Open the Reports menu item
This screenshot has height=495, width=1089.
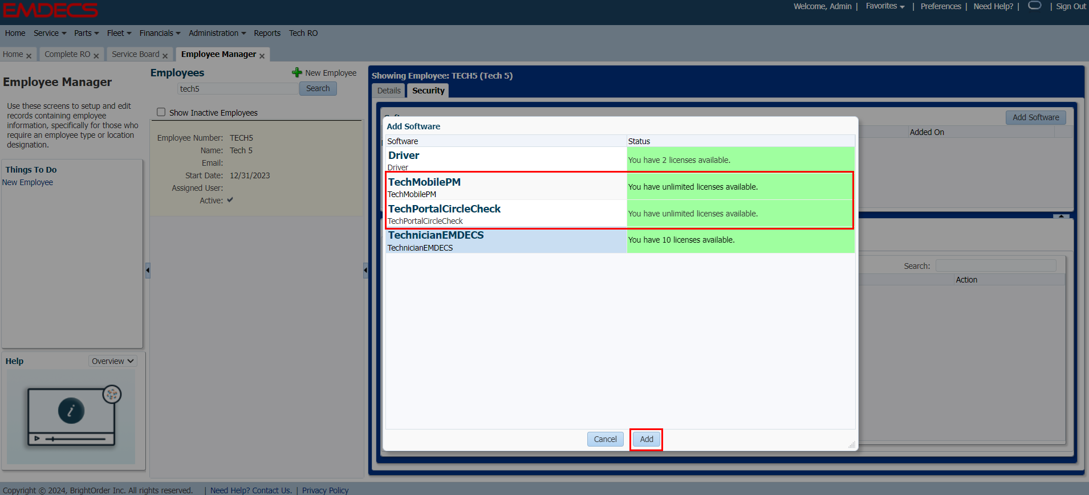coord(267,33)
